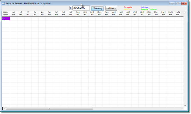This screenshot has height=114, width=191.
Task: Grab the horizontal scrollbar thumb
Action: pyautogui.click(x=49, y=108)
